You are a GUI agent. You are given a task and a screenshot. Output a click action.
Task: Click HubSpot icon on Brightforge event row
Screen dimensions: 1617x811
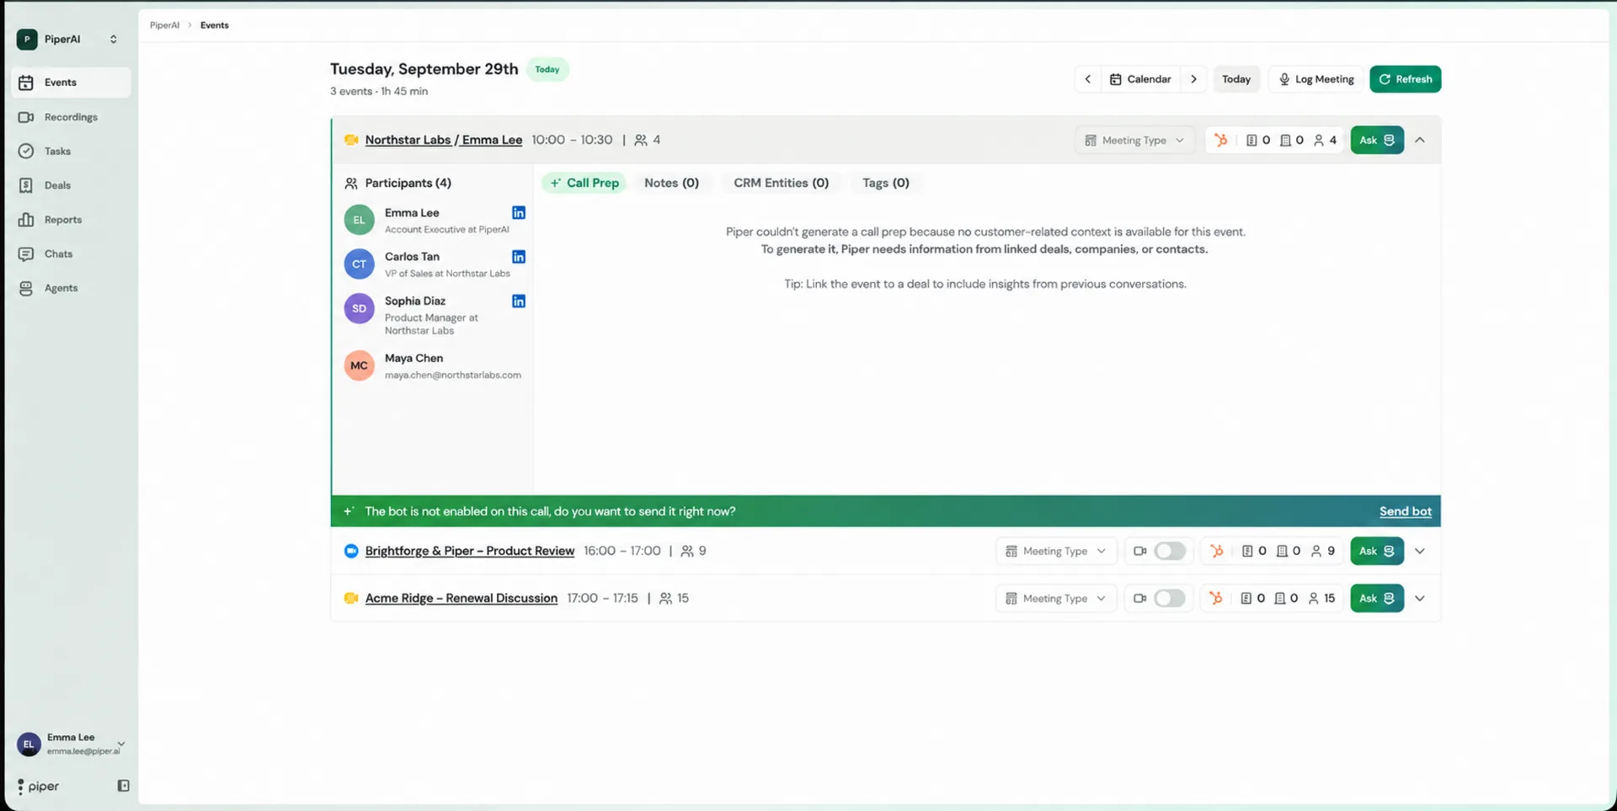[1217, 551]
